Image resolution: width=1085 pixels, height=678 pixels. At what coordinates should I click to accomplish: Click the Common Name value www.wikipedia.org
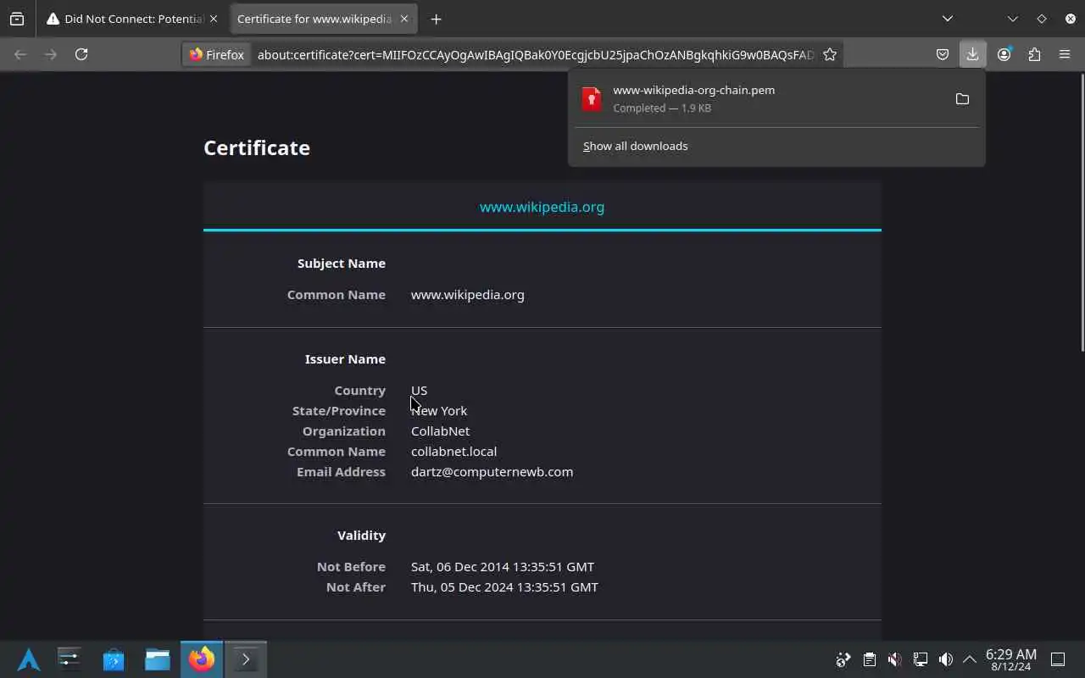[x=467, y=295]
